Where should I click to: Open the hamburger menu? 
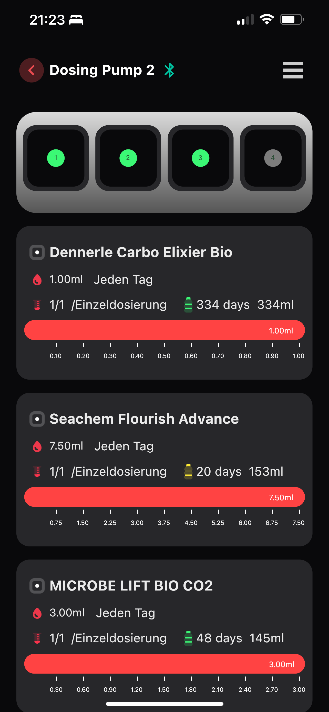pyautogui.click(x=293, y=70)
